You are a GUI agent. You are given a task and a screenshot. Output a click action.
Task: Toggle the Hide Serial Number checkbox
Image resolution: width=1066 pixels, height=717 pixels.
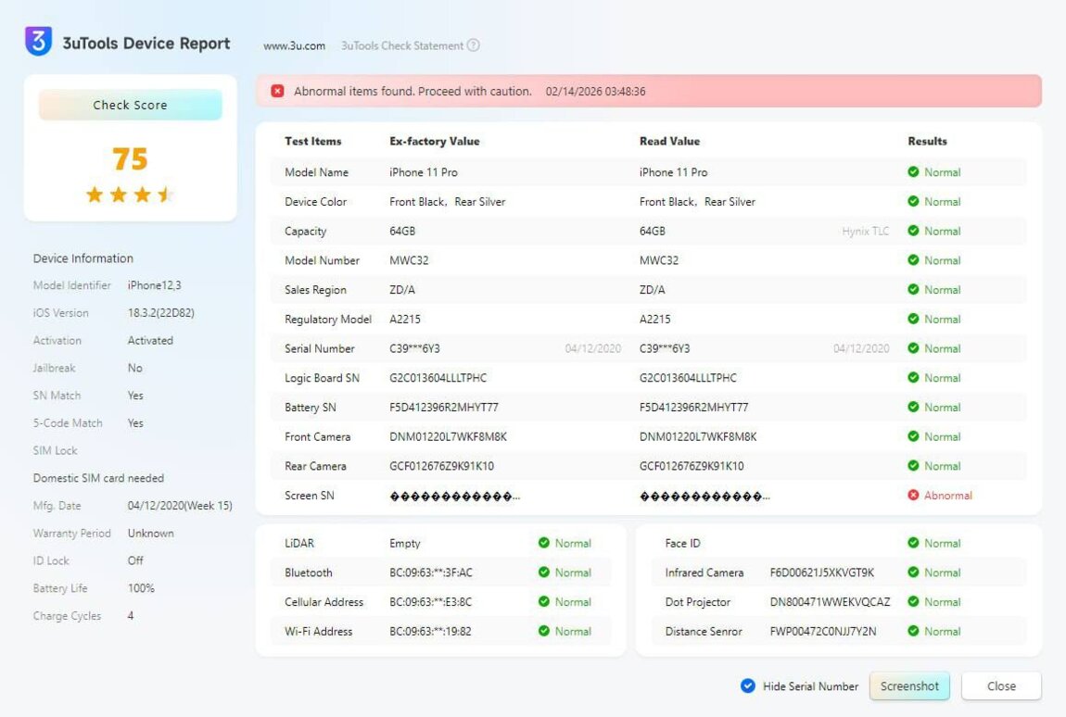[x=748, y=686]
